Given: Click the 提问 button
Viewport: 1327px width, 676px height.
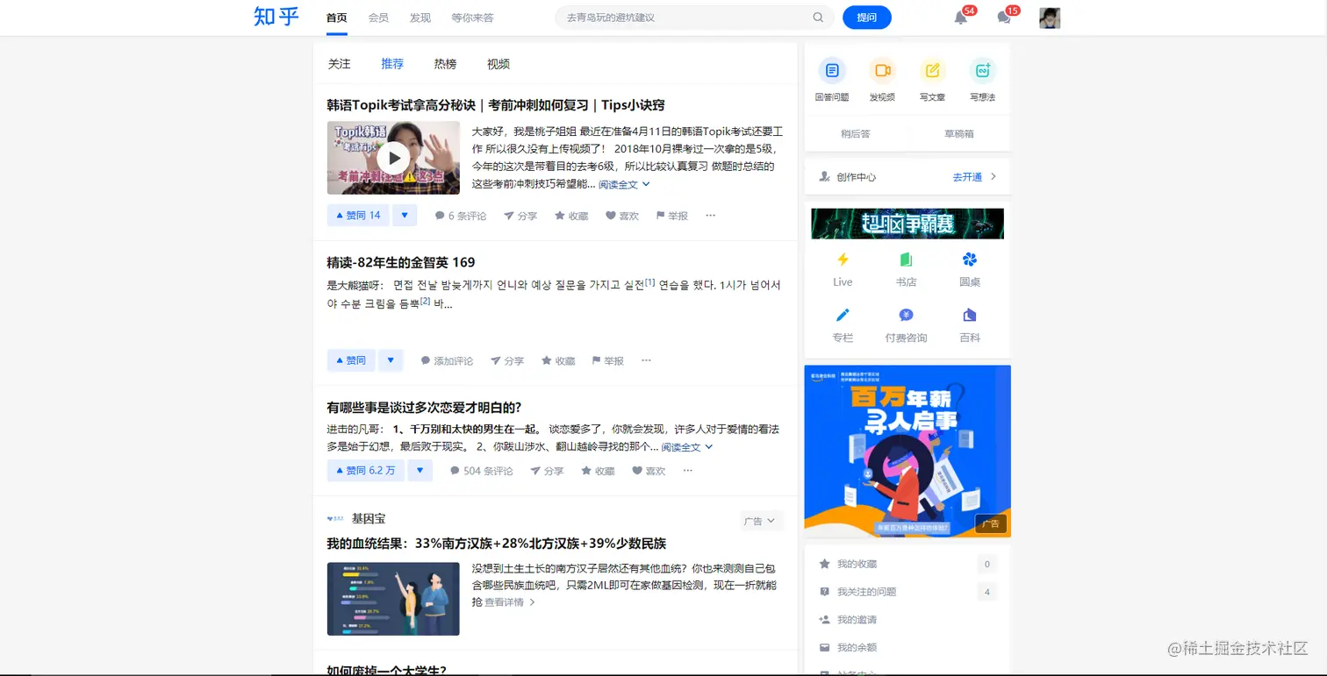Looking at the screenshot, I should (x=866, y=17).
